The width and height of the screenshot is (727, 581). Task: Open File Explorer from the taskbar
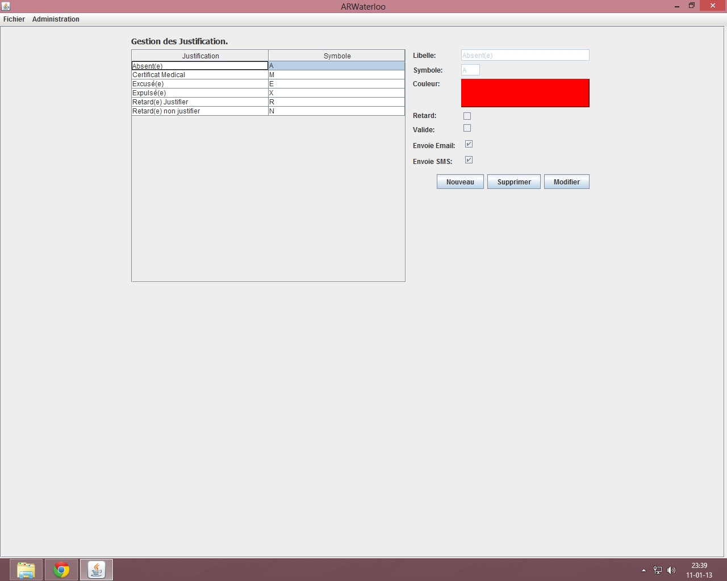(x=26, y=570)
